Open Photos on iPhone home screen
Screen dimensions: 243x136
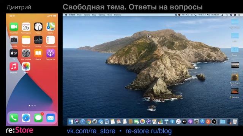(x=26, y=66)
